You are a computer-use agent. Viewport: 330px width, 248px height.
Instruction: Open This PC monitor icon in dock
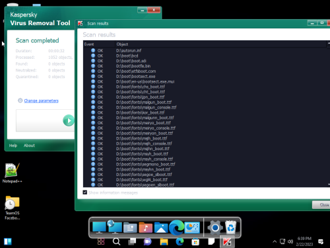coord(99,227)
